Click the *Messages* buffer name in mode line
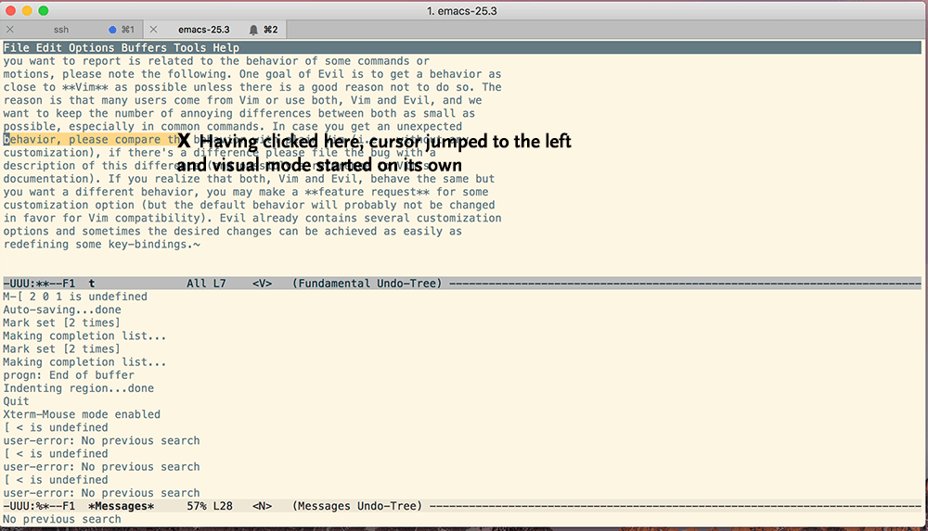The image size is (928, 531). [x=122, y=506]
